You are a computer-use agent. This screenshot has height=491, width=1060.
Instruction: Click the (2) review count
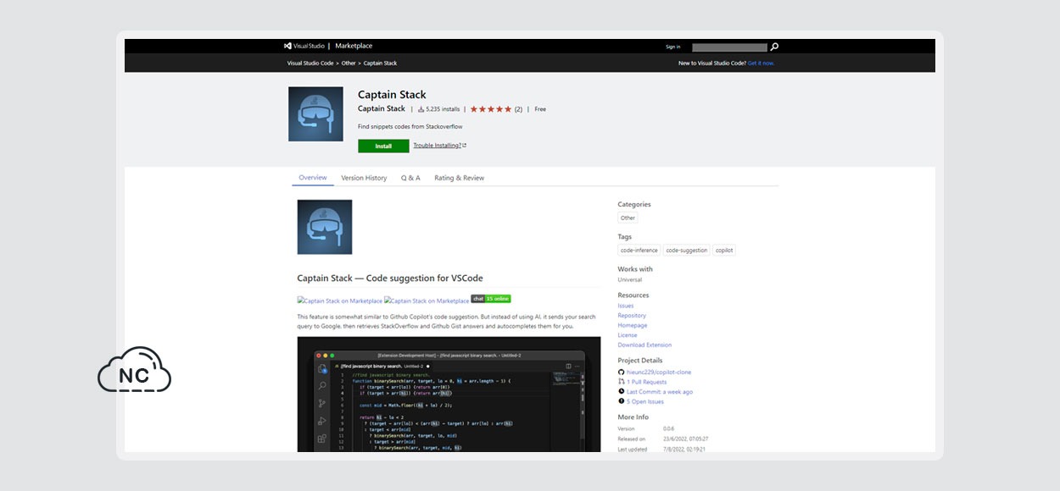point(518,109)
